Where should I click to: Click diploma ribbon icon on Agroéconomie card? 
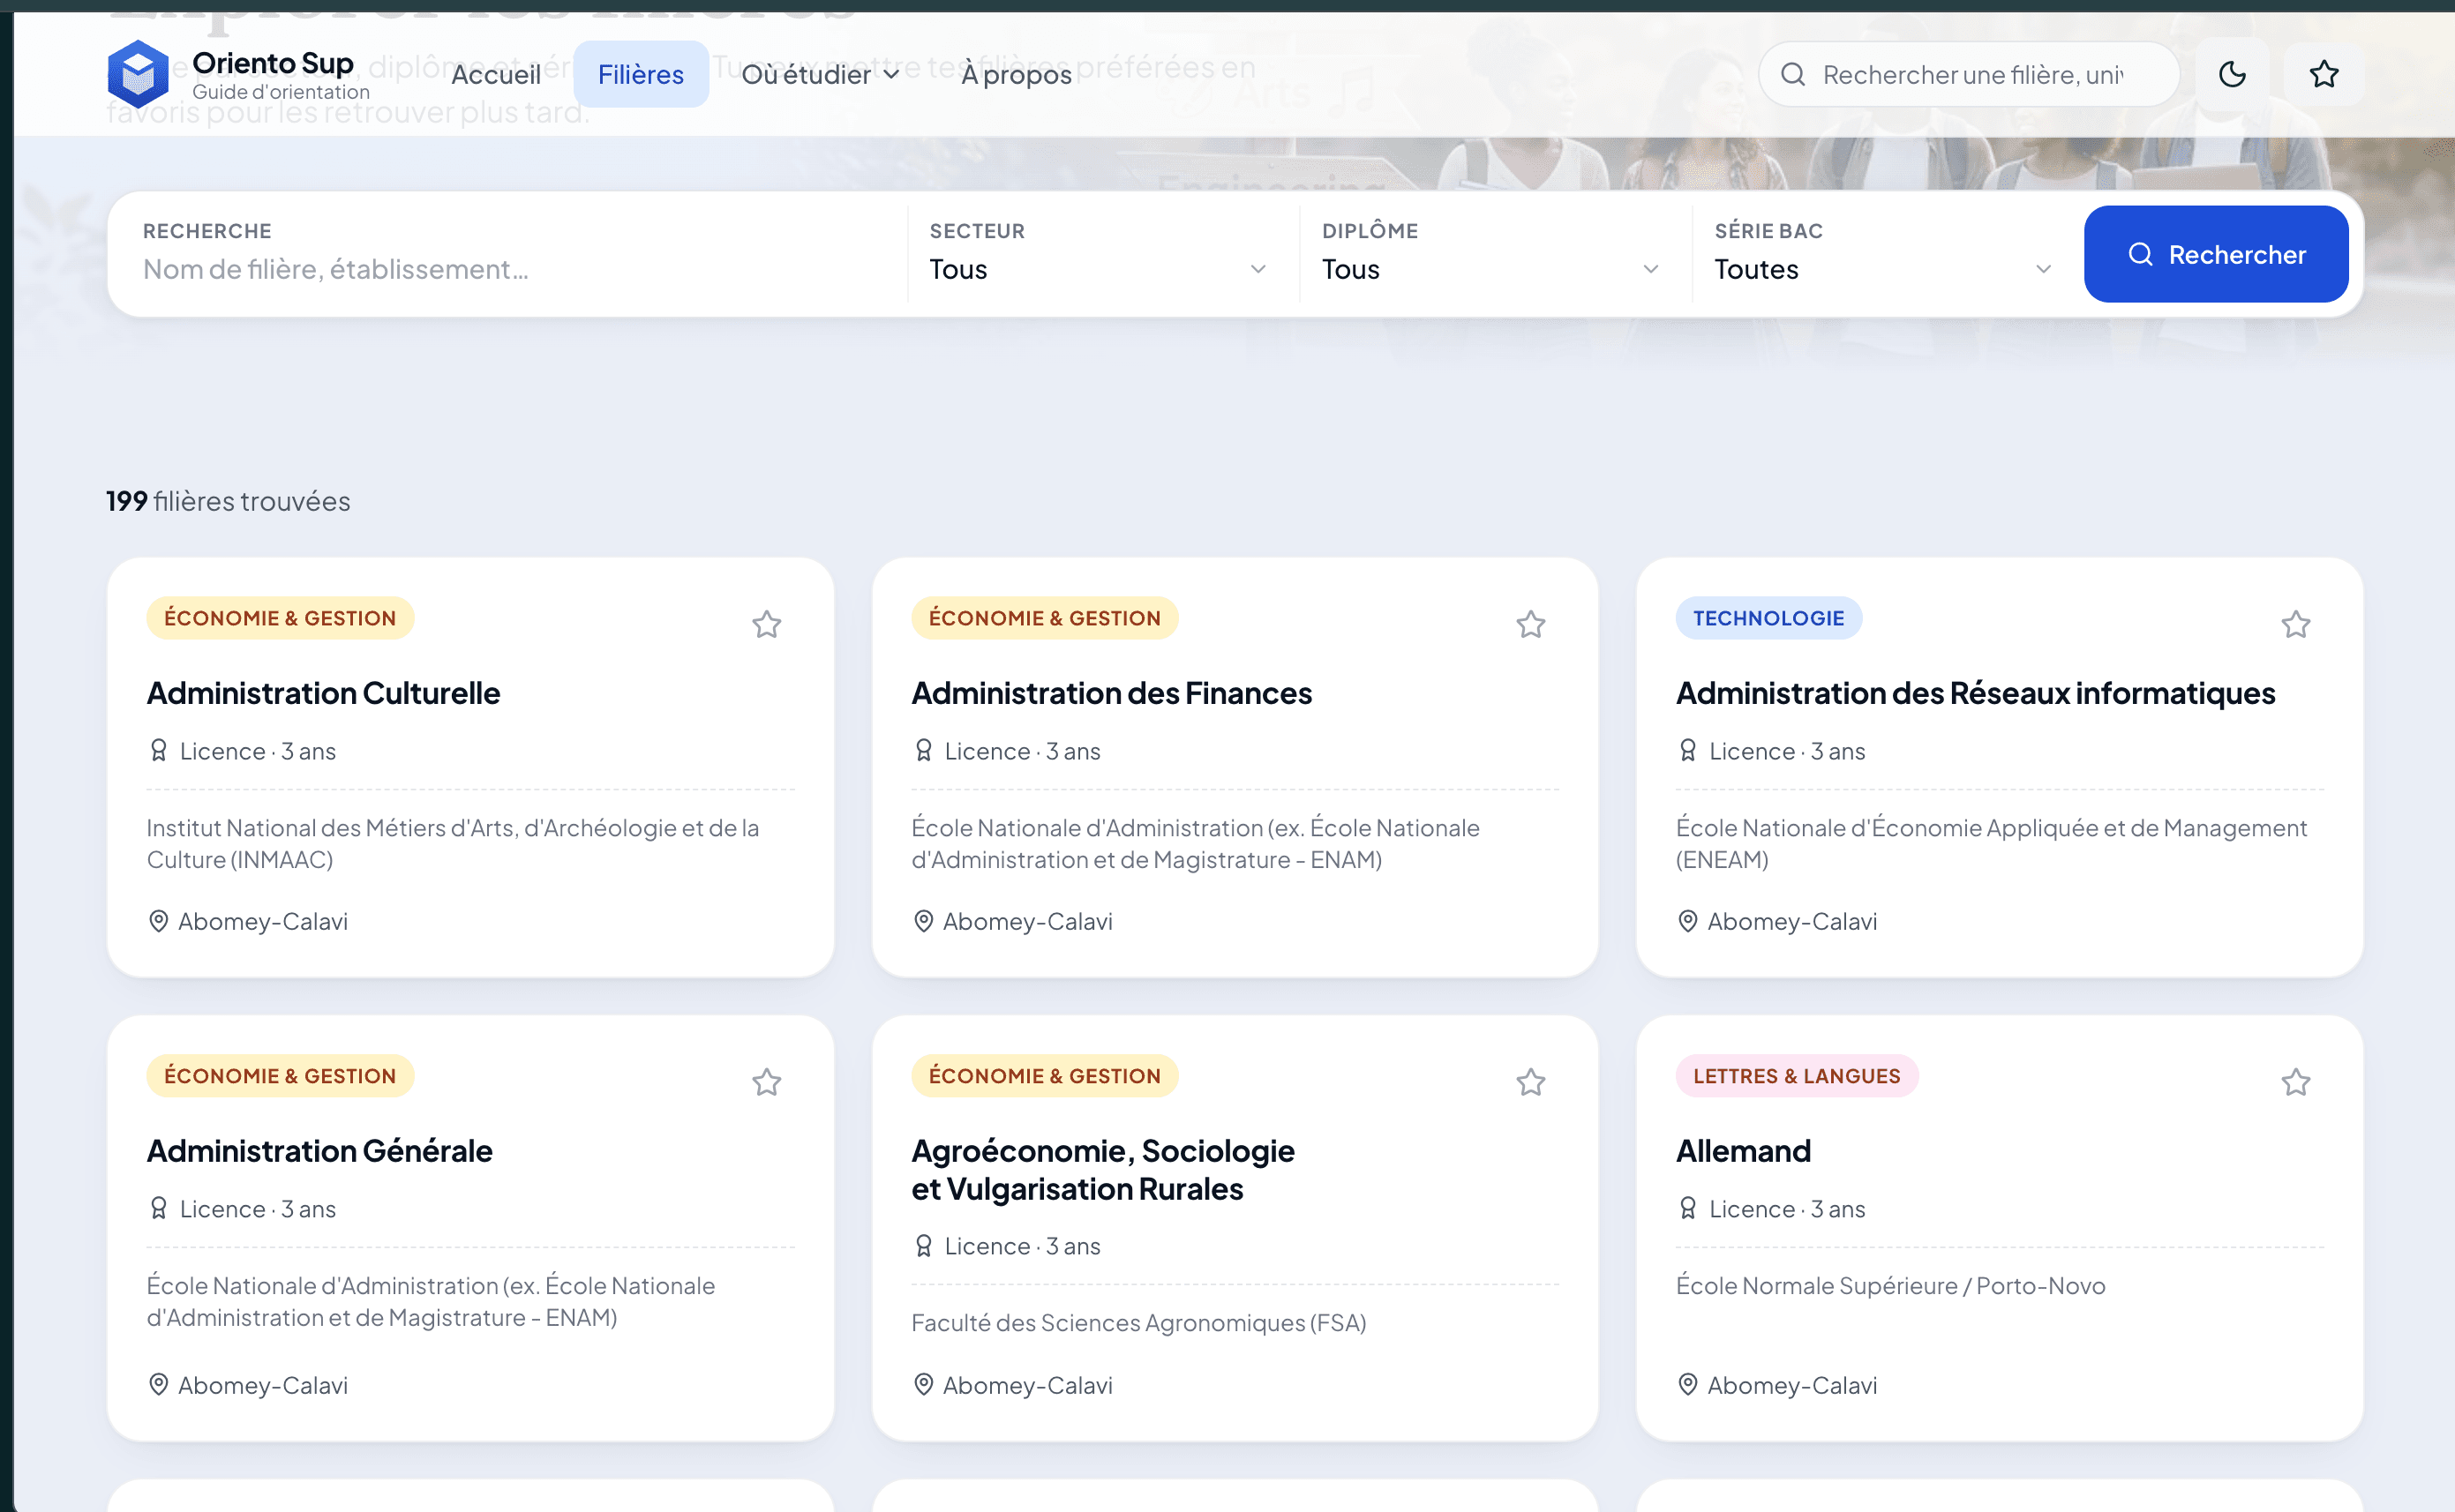(923, 1245)
